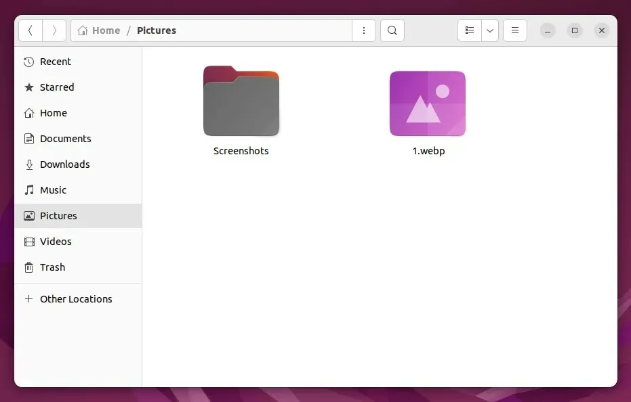Open the hamburger main menu
This screenshot has height=402, width=631.
[x=514, y=30]
